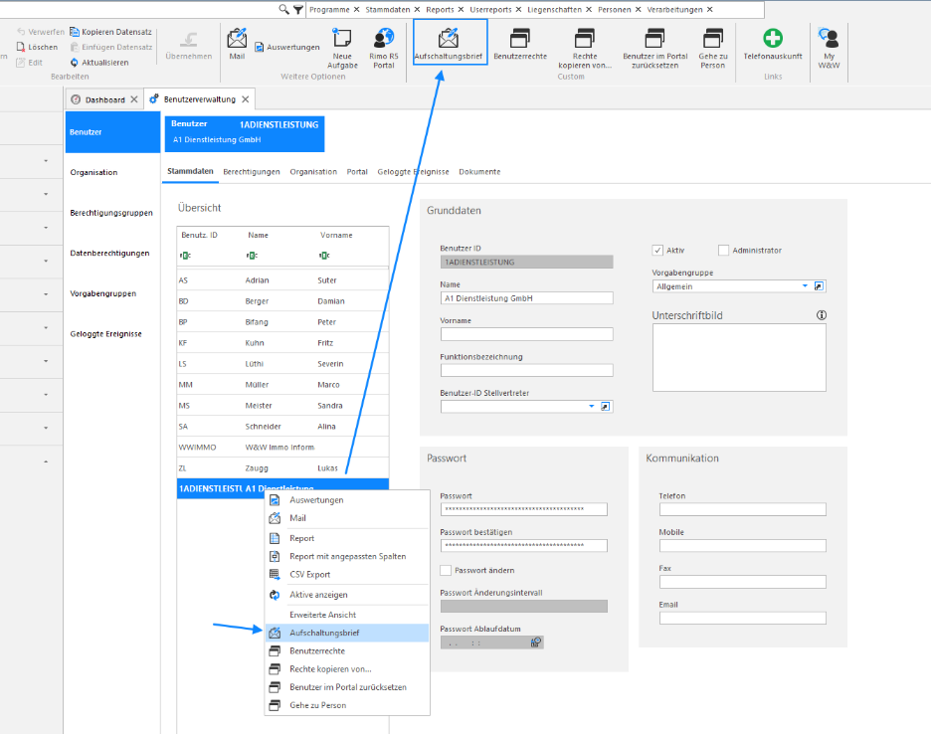Choose CSV Export in the context menu
931x734 pixels.
(x=347, y=574)
